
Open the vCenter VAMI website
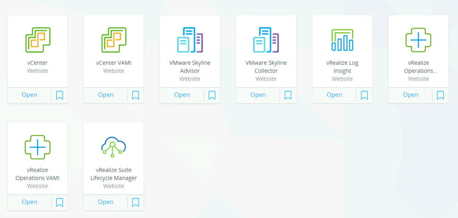(106, 95)
